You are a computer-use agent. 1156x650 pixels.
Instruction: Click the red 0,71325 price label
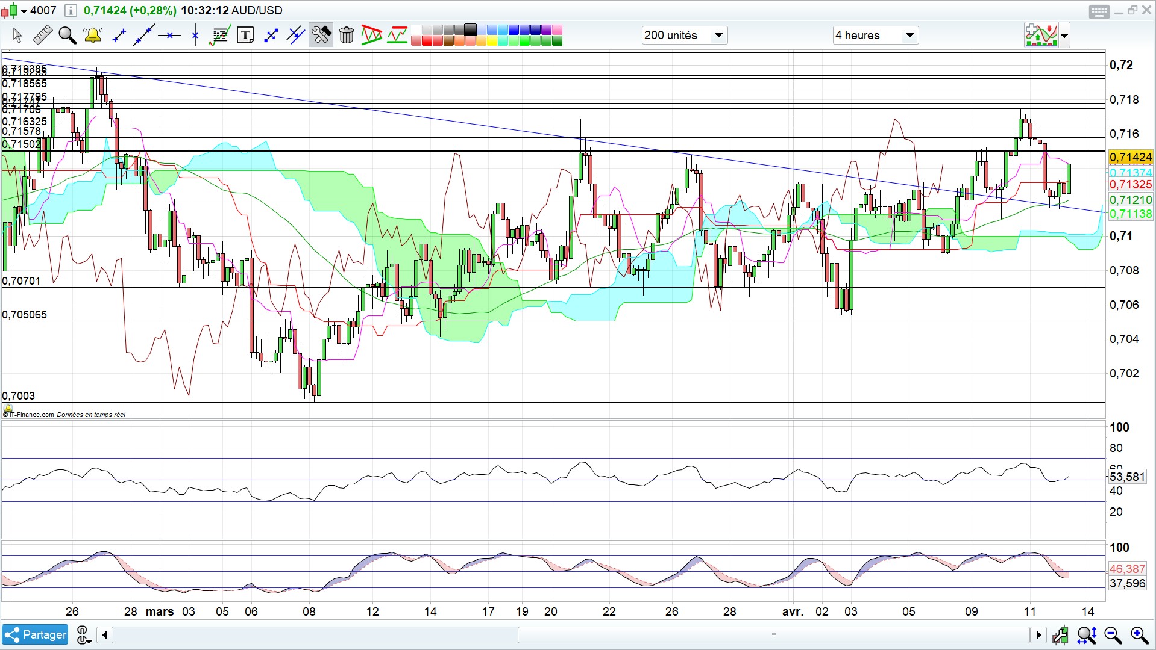pos(1131,185)
